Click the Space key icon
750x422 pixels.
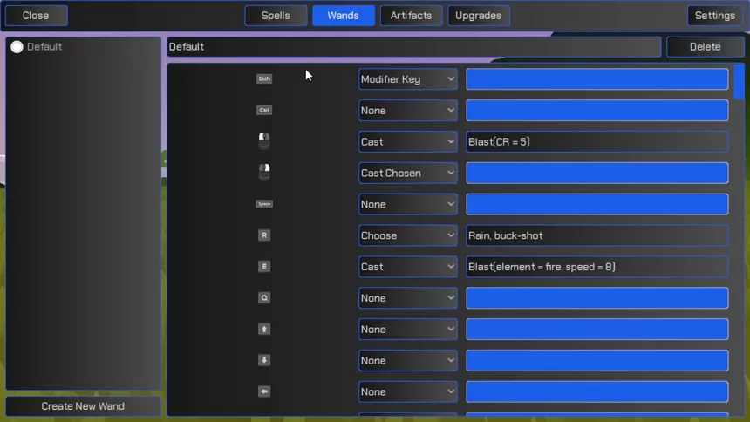[264, 204]
